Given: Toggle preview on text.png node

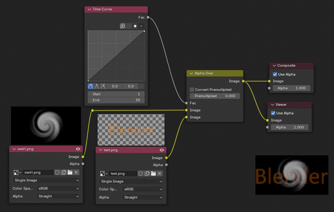Looking at the screenshot, I should click(x=162, y=150).
